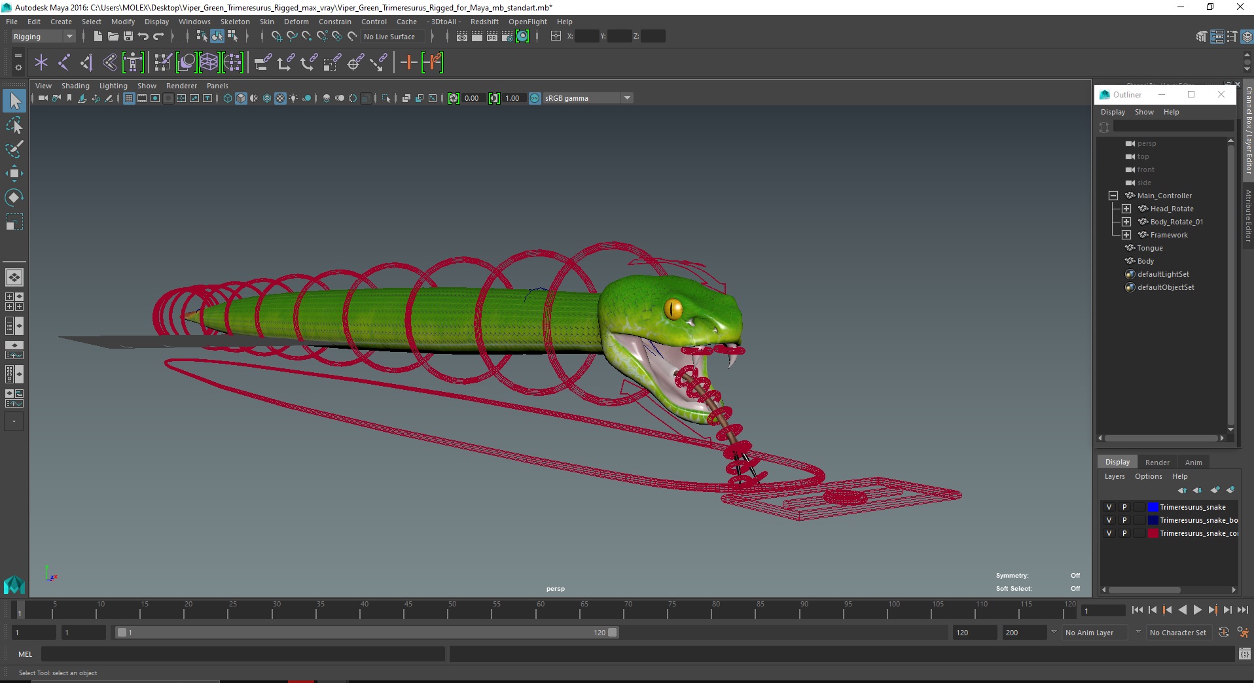
Task: Open the HumanIK character shelf icon
Action: tap(133, 63)
